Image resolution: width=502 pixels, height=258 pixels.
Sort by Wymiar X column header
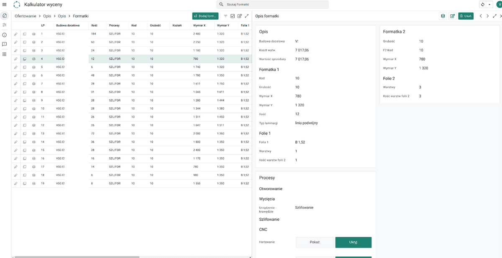[199, 26]
